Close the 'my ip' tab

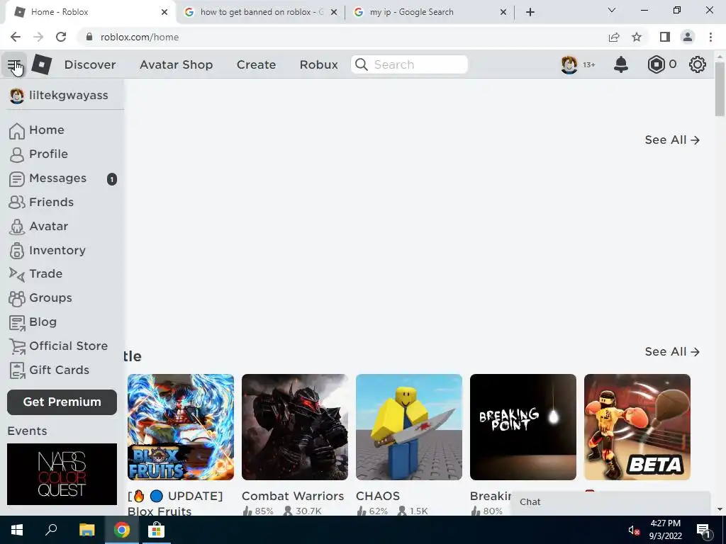(x=503, y=12)
